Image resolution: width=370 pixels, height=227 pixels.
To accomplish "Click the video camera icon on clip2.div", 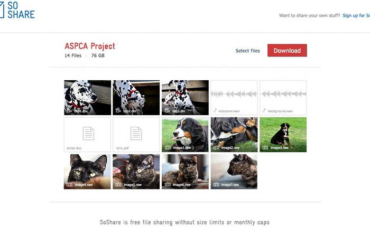I will click(x=118, y=110).
